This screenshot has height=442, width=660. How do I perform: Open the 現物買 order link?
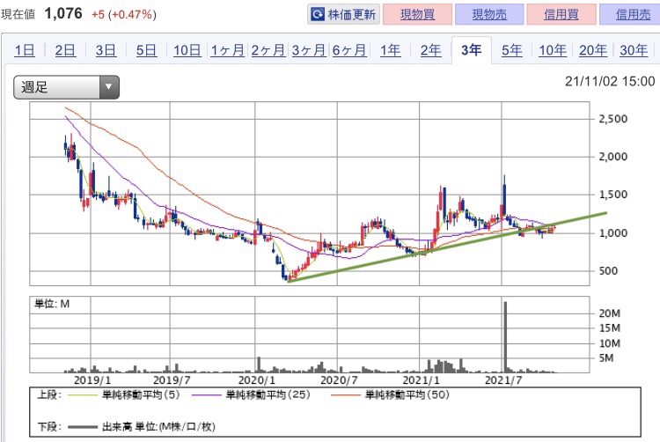tap(417, 15)
